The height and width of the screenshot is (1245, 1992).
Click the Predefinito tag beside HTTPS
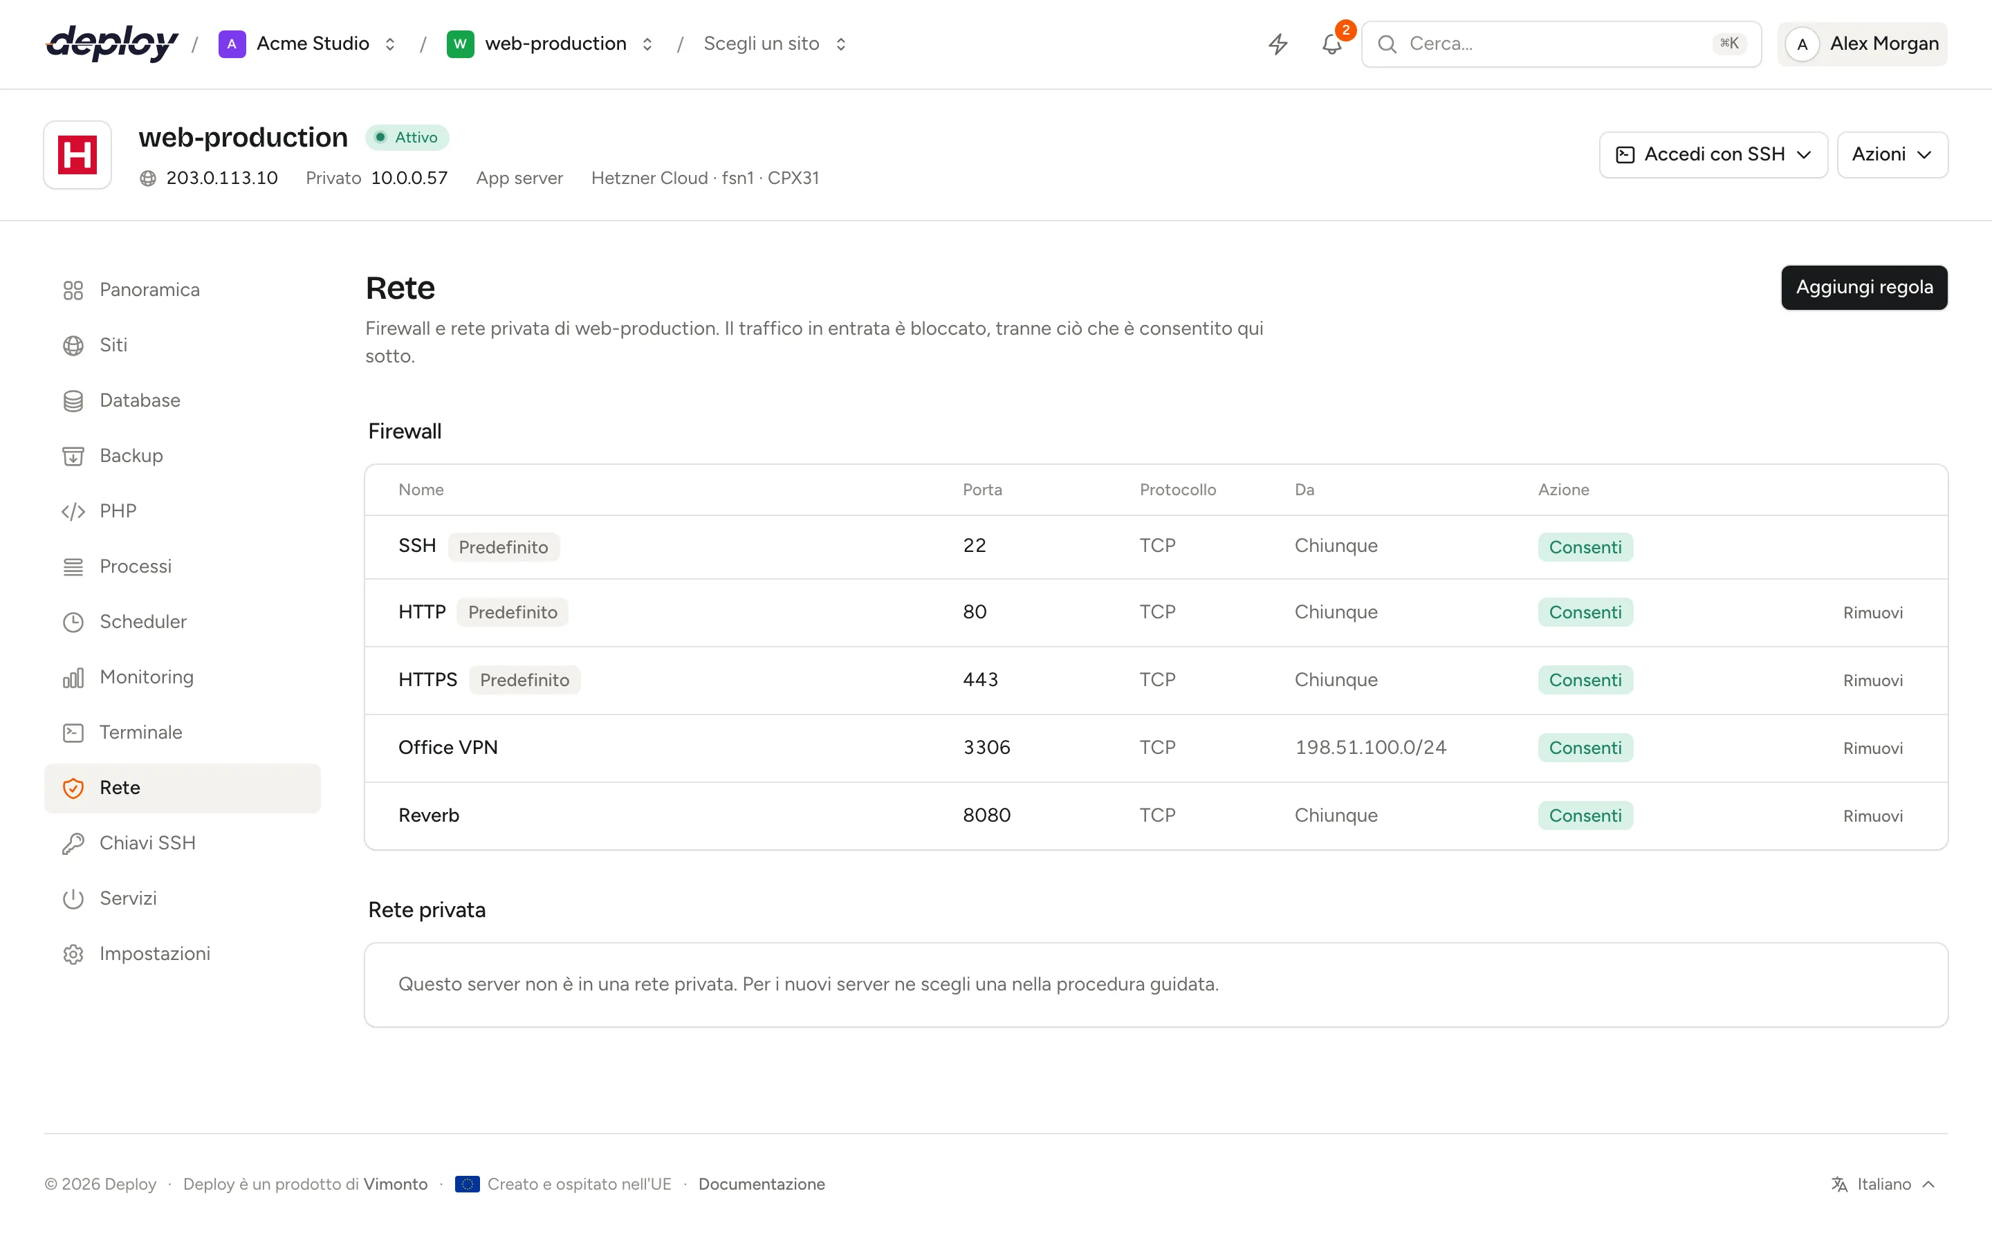524,680
